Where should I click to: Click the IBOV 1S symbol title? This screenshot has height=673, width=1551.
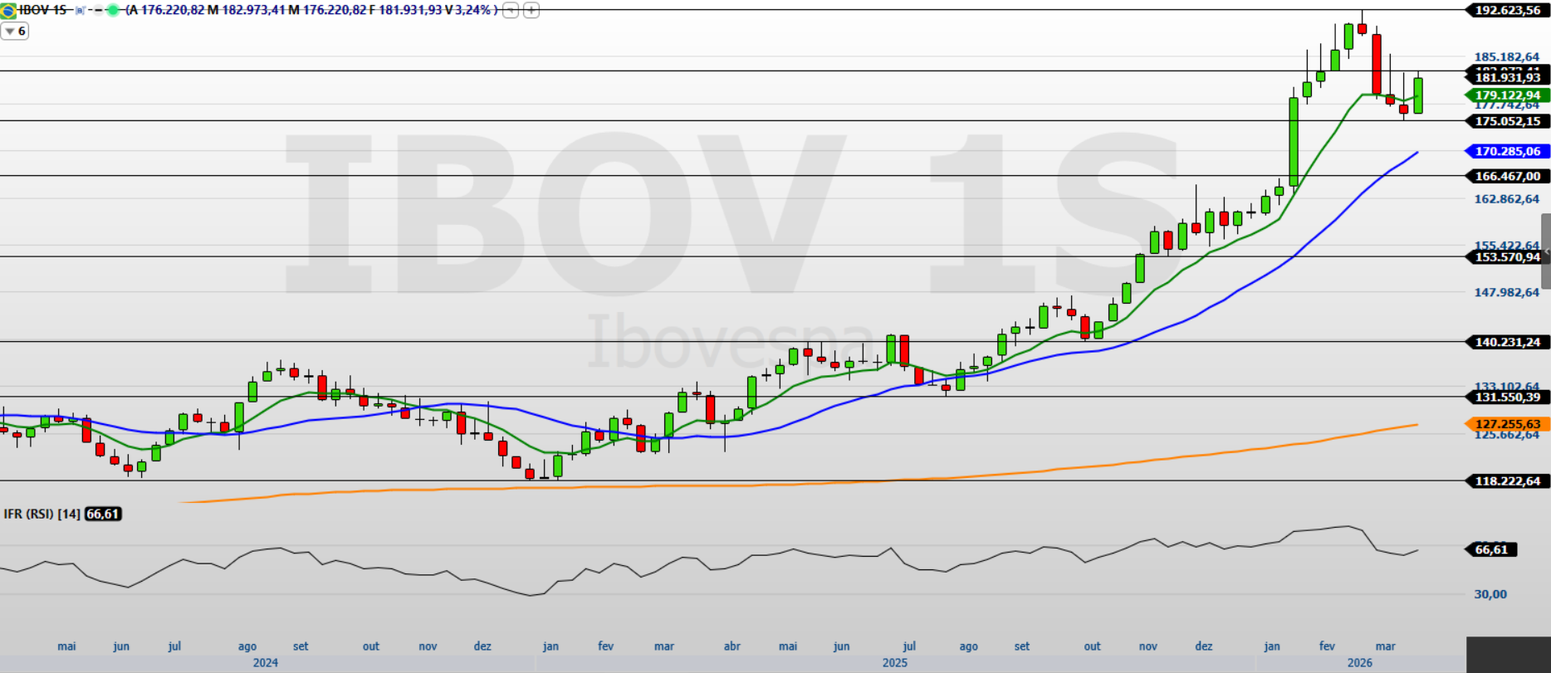[x=42, y=11]
